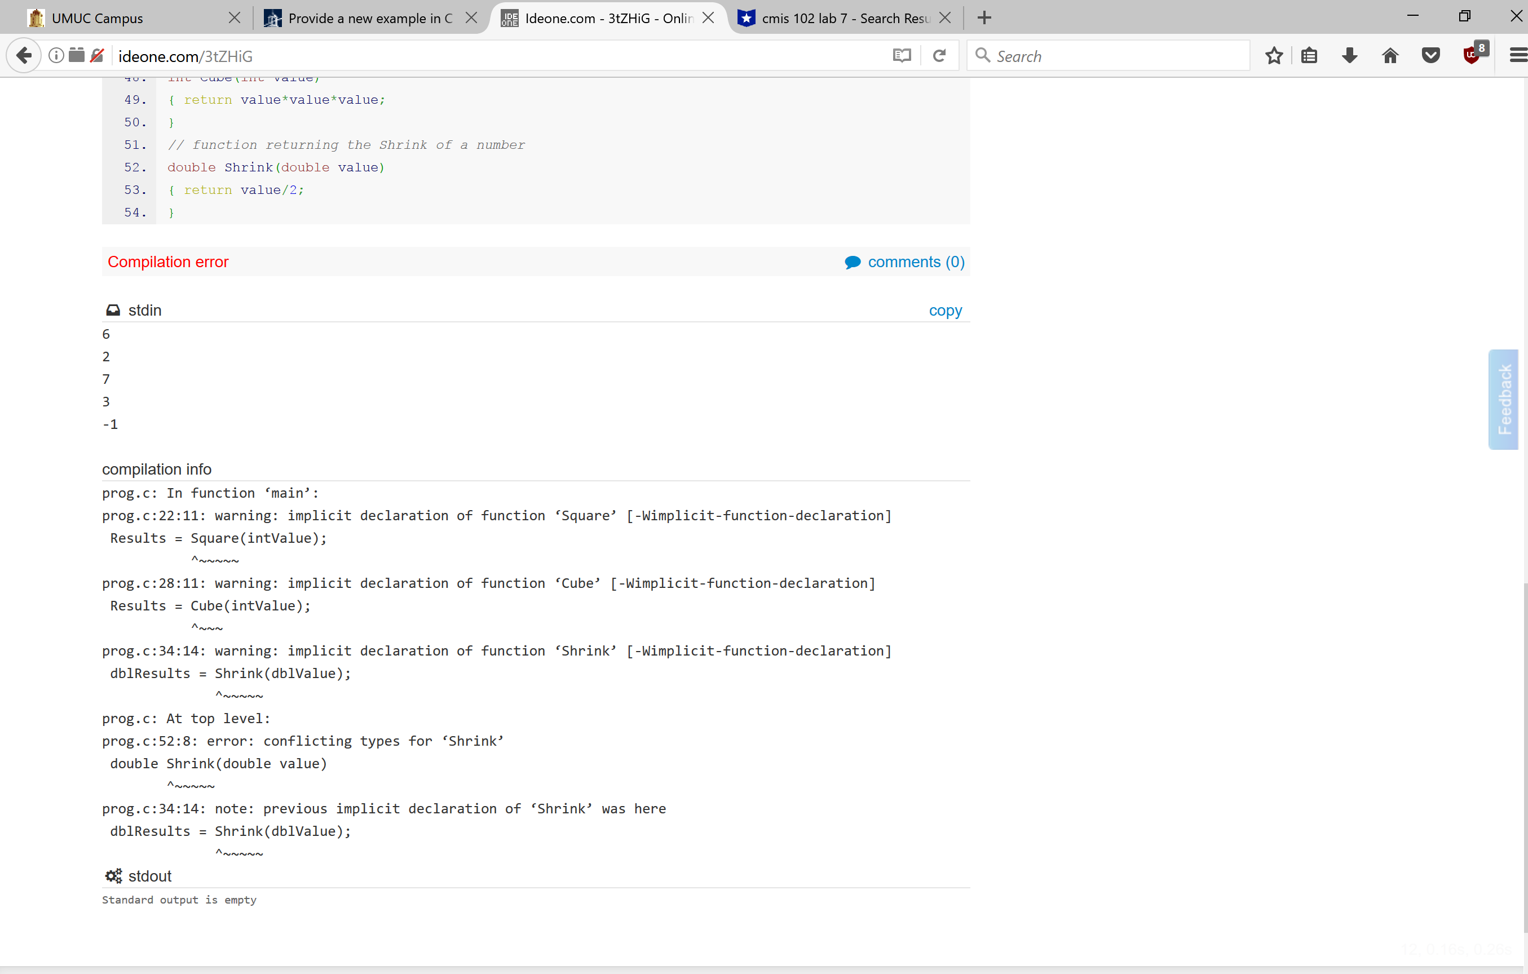The height and width of the screenshot is (974, 1528).
Task: Open site information icon in address bar
Action: [x=56, y=56]
